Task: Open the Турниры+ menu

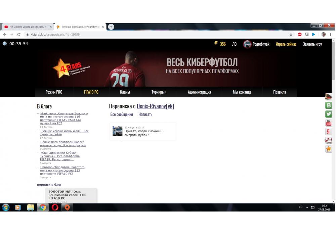Action: [x=159, y=92]
